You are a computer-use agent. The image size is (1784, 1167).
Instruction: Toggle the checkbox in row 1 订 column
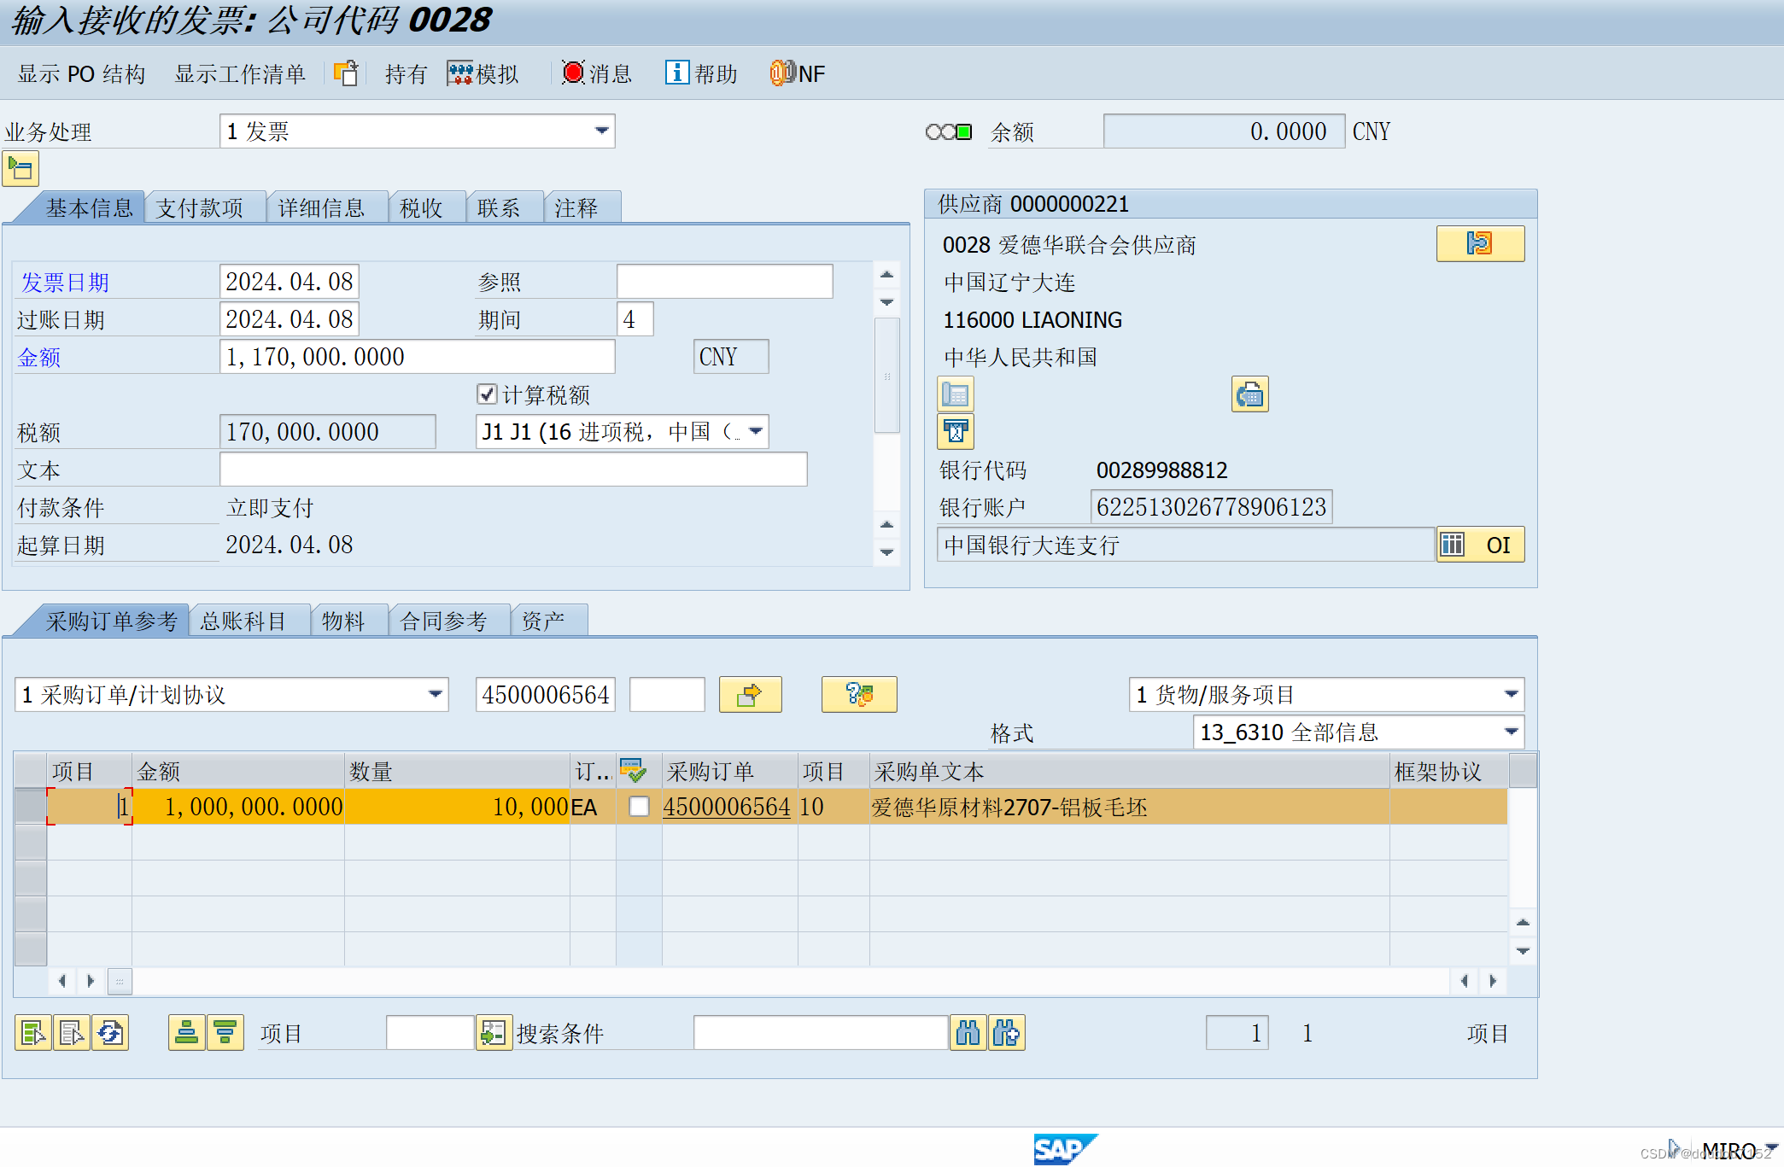639,807
